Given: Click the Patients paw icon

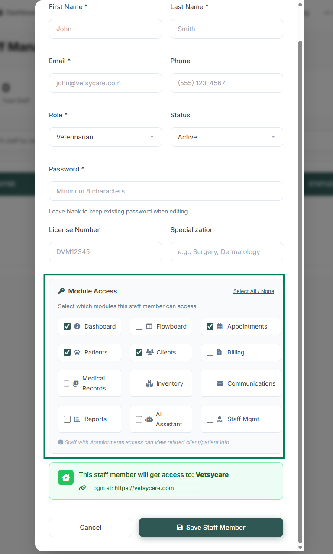Looking at the screenshot, I should click(x=77, y=352).
